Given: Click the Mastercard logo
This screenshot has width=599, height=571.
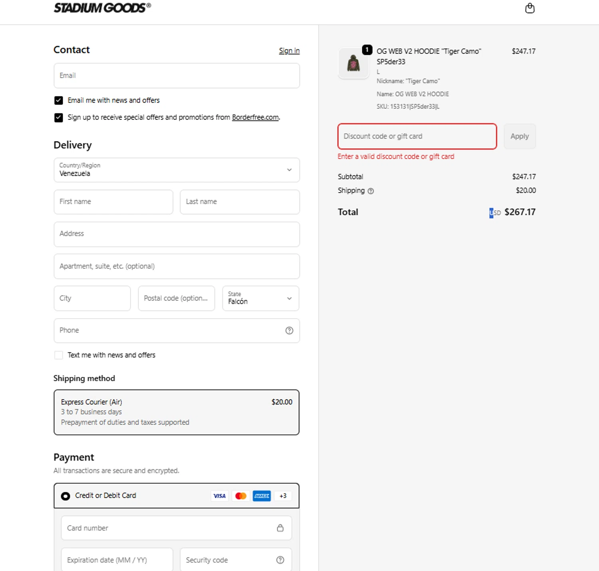Looking at the screenshot, I should coord(241,496).
